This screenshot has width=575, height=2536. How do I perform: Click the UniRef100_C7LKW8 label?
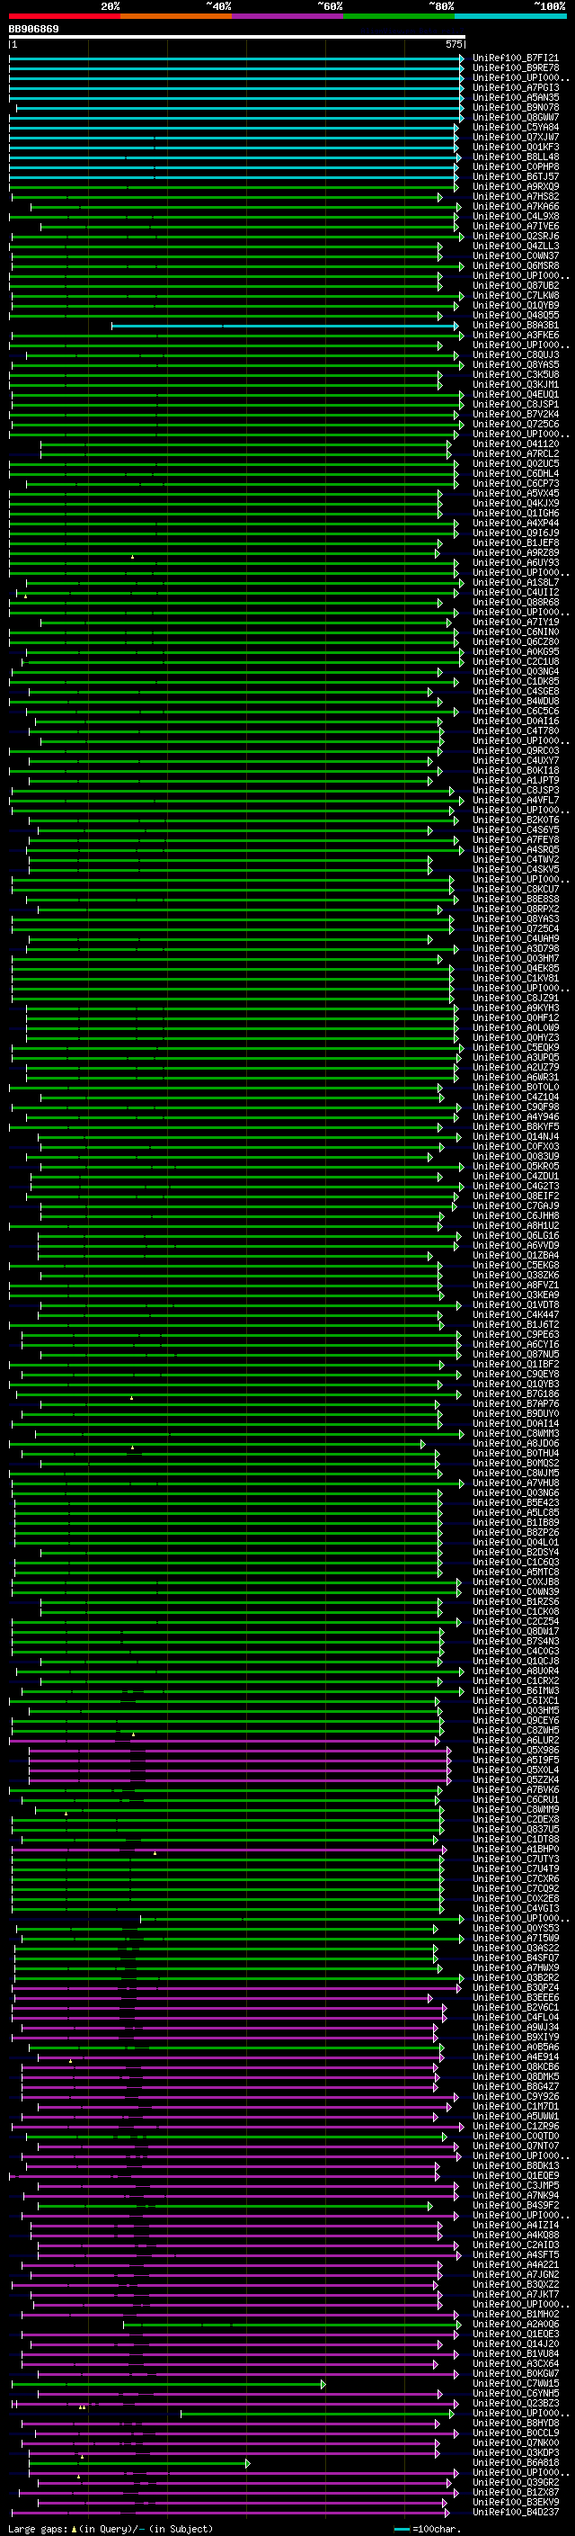(516, 295)
